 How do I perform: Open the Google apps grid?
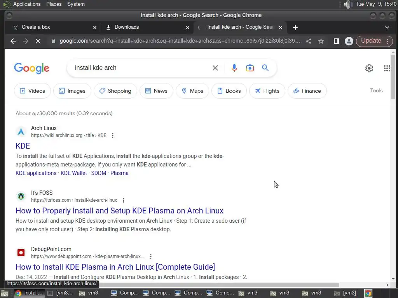coord(387,68)
